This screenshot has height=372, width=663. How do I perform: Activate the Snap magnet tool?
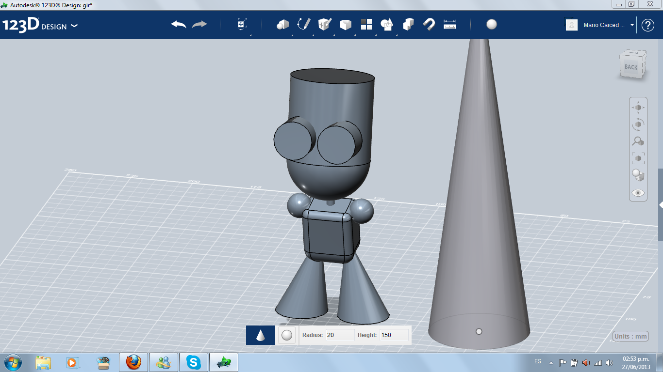tap(429, 24)
